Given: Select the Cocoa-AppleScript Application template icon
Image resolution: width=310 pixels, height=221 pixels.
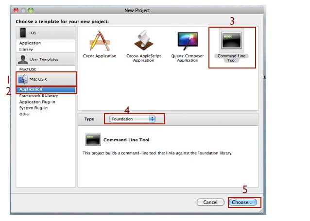Looking at the screenshot, I should point(143,40).
